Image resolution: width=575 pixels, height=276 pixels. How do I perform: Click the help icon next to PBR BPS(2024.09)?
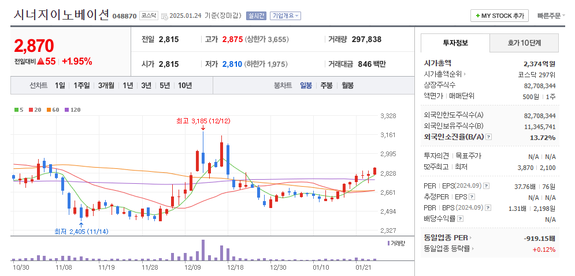pos(488,207)
